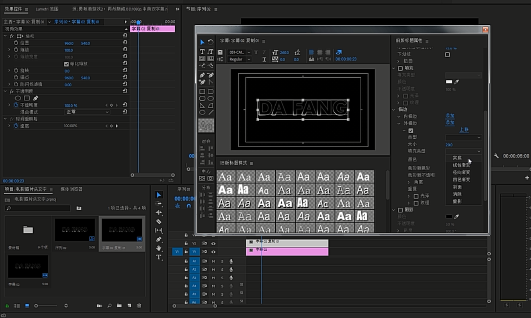Image resolution: width=531 pixels, height=318 pixels.
Task: Collapse the 描边 strokes section
Action: click(x=394, y=110)
